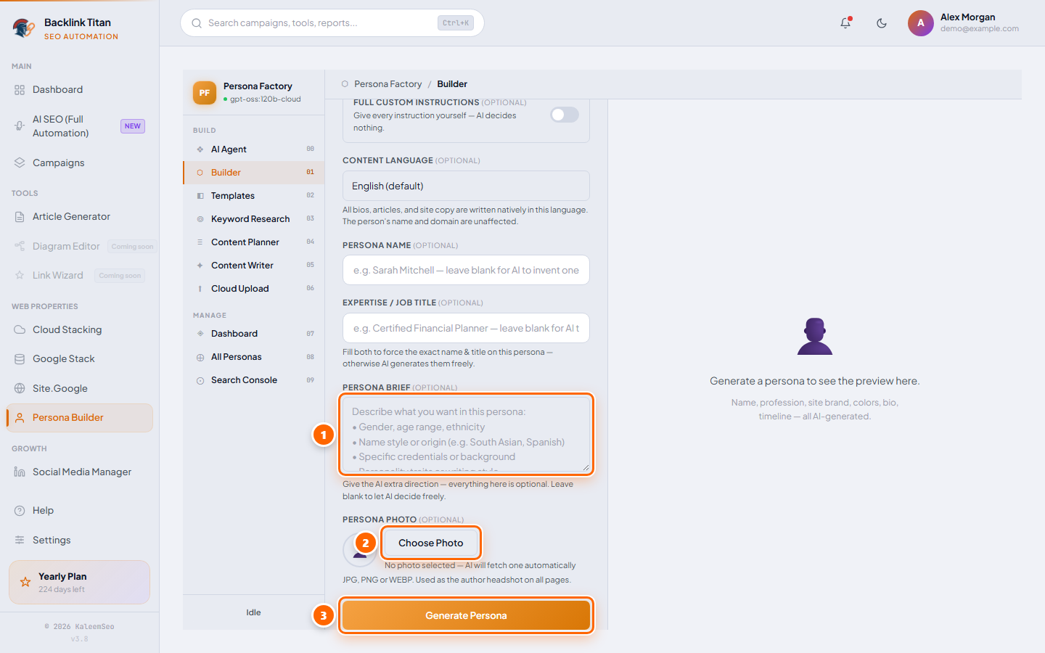This screenshot has width=1045, height=653.
Task: Click the Dashboard grid icon in main sidebar
Action: [20, 90]
